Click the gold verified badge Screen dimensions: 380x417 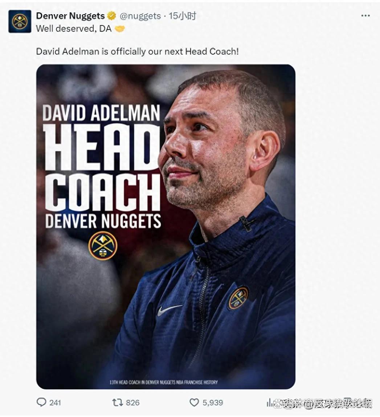[x=112, y=16]
